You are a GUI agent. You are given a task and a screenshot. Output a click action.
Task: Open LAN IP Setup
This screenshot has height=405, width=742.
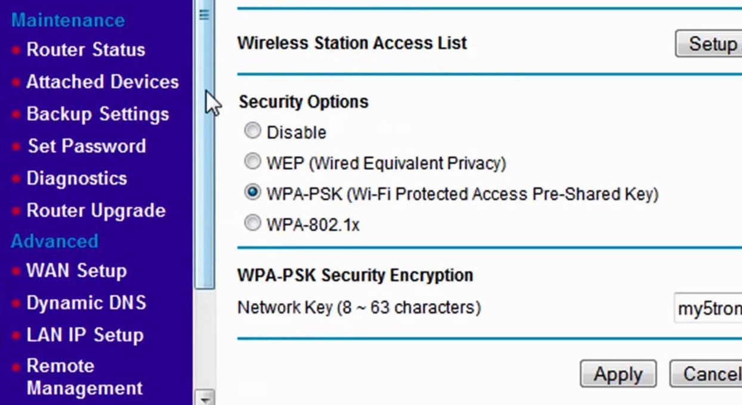tap(85, 335)
